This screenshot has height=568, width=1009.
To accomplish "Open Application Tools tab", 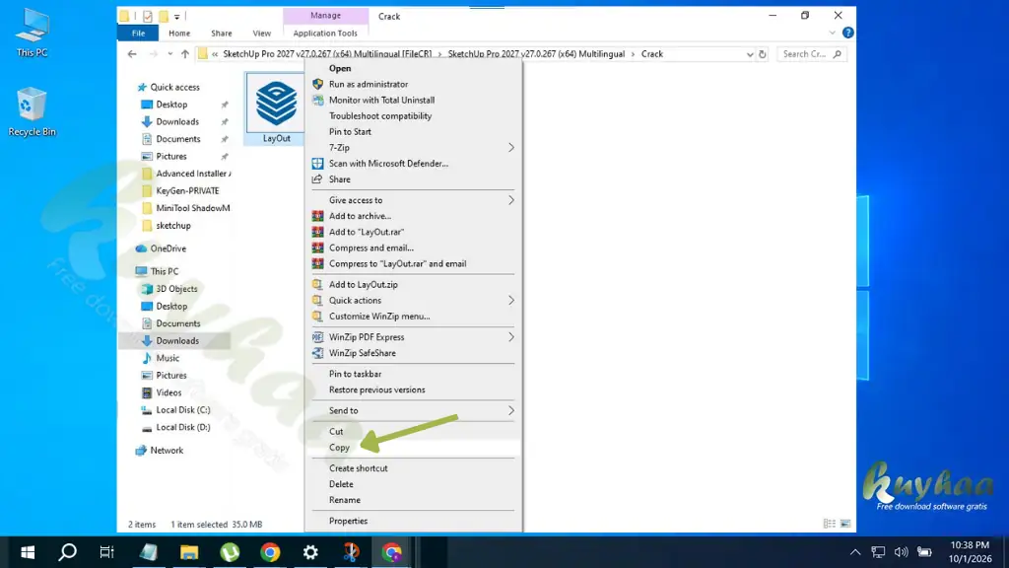I will pyautogui.click(x=325, y=33).
